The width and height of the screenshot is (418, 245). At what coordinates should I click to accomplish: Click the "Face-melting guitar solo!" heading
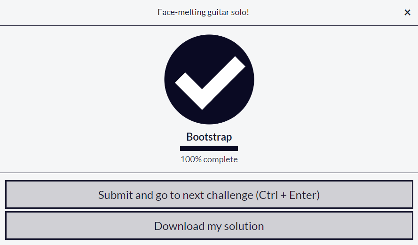point(203,12)
